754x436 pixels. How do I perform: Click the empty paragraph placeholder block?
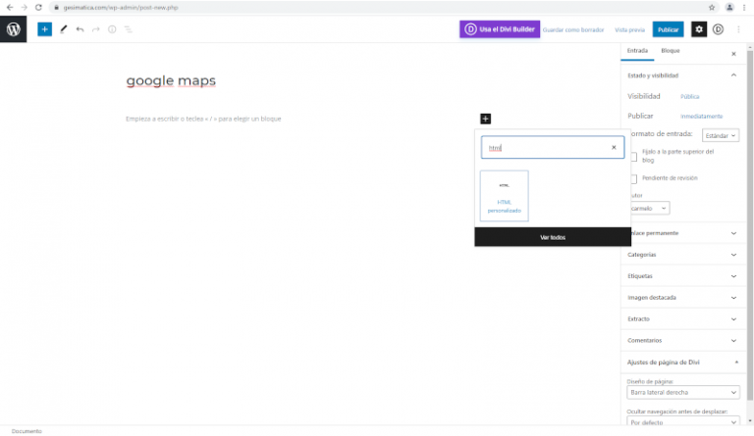pyautogui.click(x=203, y=119)
